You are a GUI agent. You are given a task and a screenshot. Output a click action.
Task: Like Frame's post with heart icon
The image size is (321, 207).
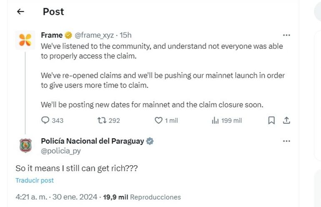pos(158,120)
